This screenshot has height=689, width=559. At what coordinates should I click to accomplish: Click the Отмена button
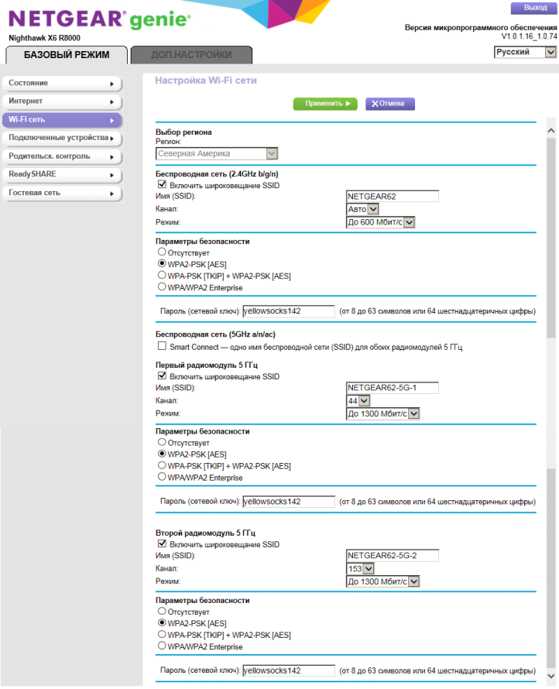pos(390,104)
